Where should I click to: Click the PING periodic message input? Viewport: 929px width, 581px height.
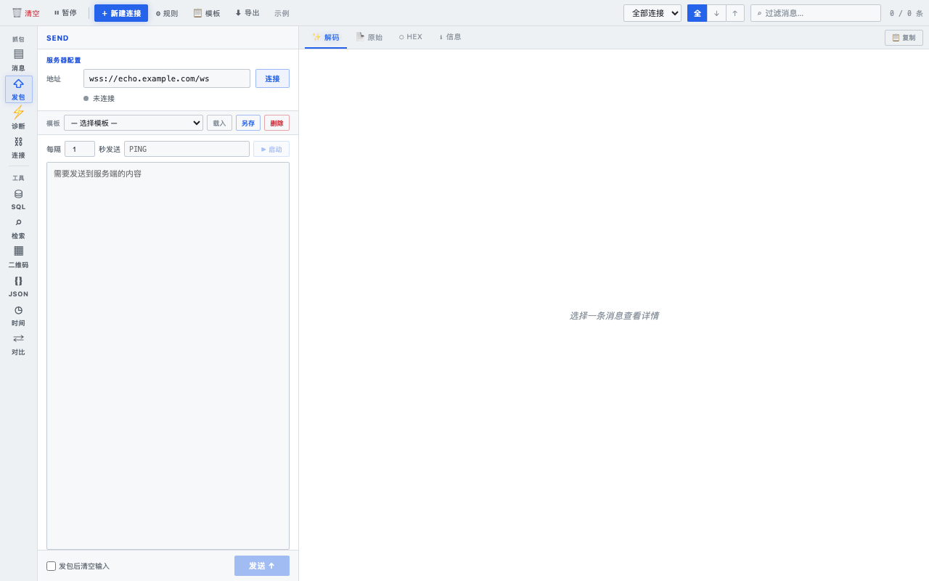pos(187,149)
